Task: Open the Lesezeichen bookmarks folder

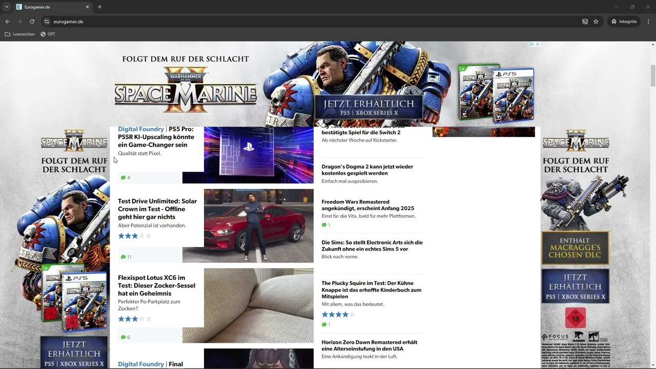Action: pyautogui.click(x=20, y=34)
